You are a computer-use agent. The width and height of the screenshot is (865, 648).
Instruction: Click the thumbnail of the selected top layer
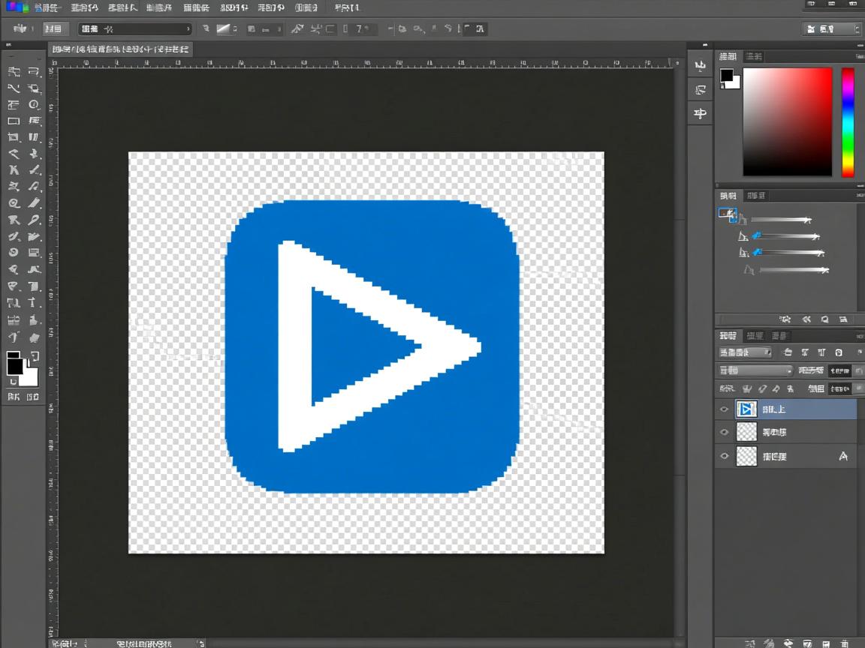coord(746,409)
